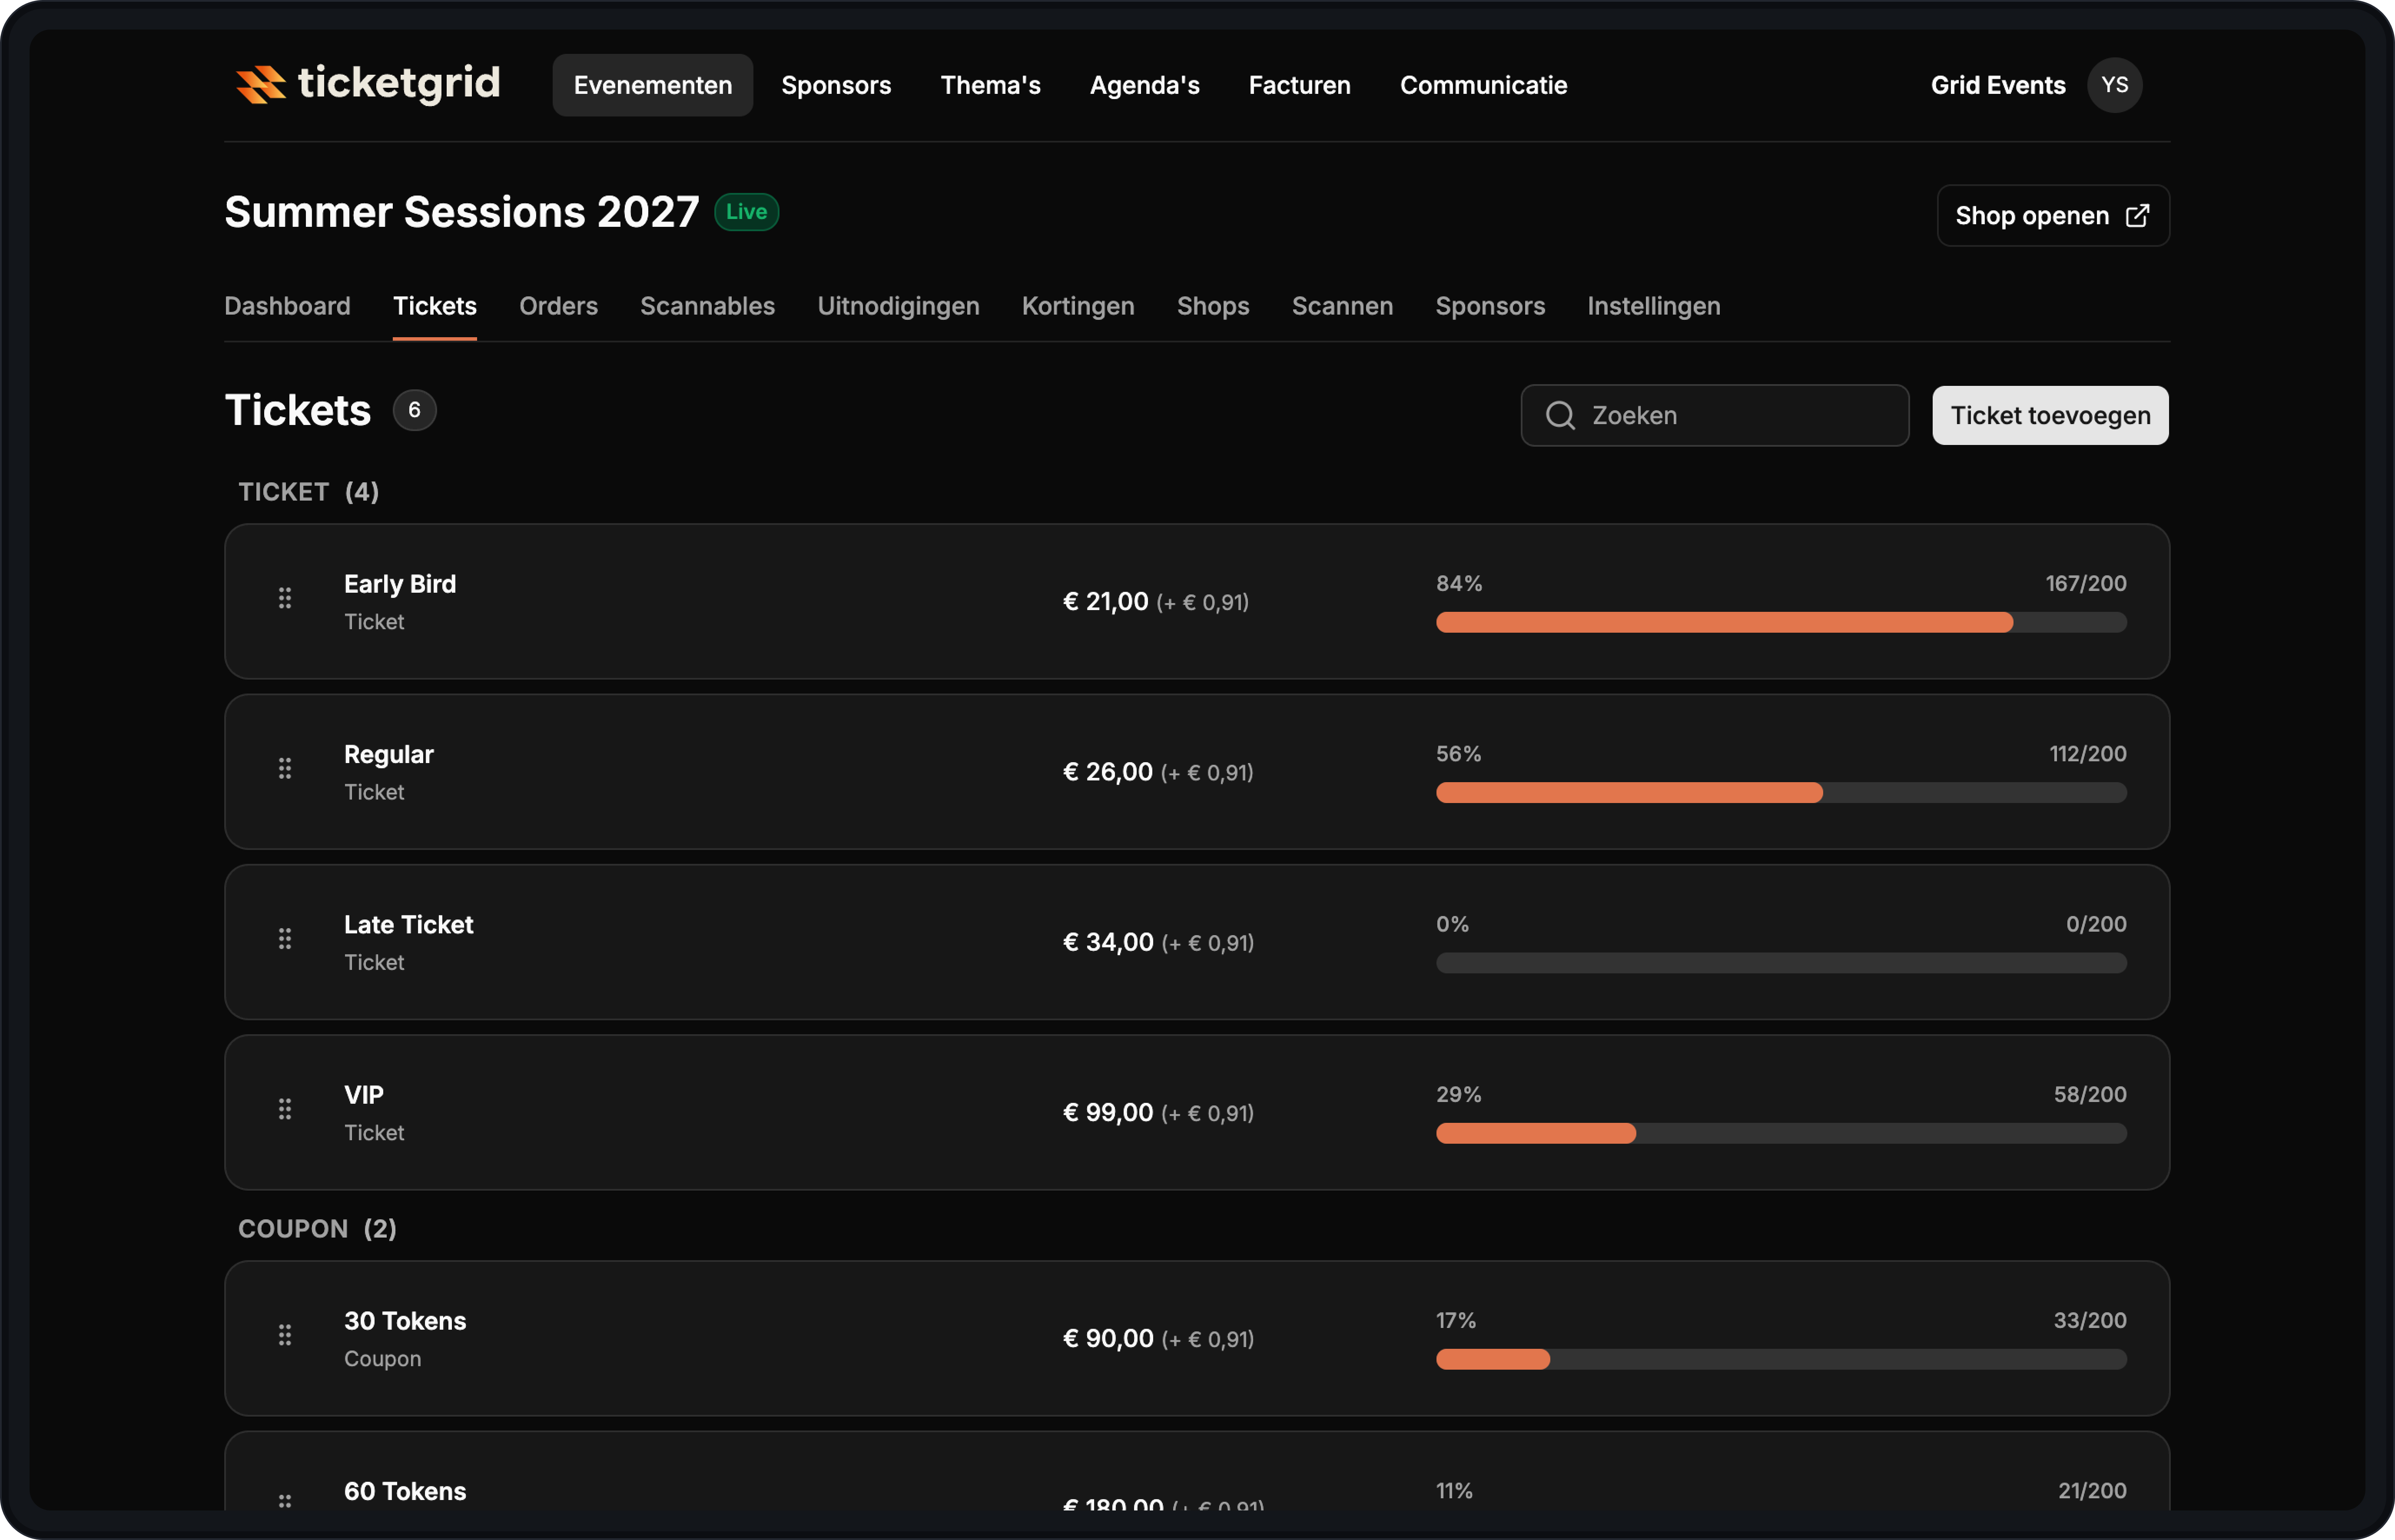Viewport: 2395px width, 1540px height.
Task: Click the price € 21,00
Action: pos(1105,601)
